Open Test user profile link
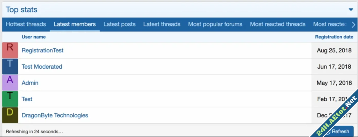Screen dimensions: 358x137 pyautogui.click(x=27, y=99)
